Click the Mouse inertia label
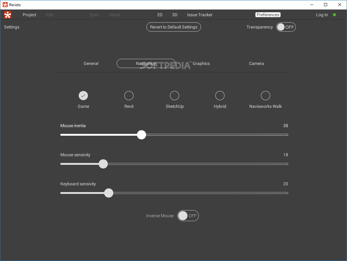The width and height of the screenshot is (347, 261). point(73,126)
